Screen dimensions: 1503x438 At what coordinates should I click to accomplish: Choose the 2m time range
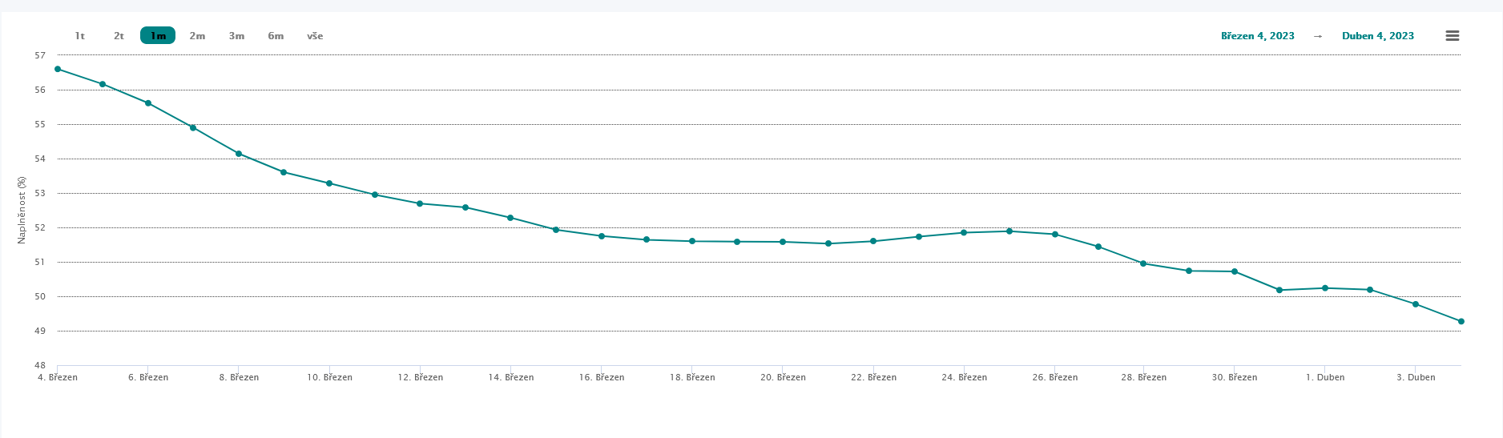pyautogui.click(x=197, y=36)
